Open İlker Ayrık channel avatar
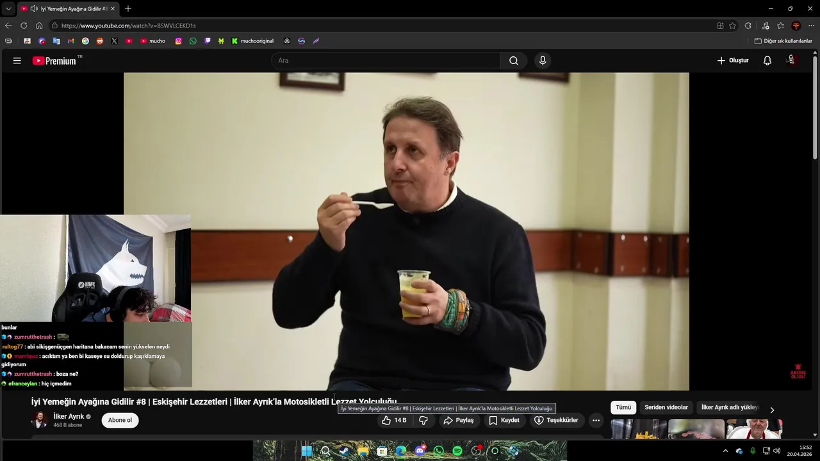The image size is (820, 461). click(40, 421)
